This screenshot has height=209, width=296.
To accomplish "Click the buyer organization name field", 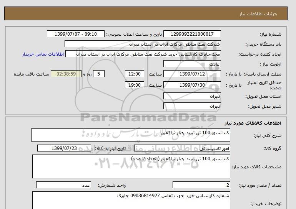I will [143, 44].
